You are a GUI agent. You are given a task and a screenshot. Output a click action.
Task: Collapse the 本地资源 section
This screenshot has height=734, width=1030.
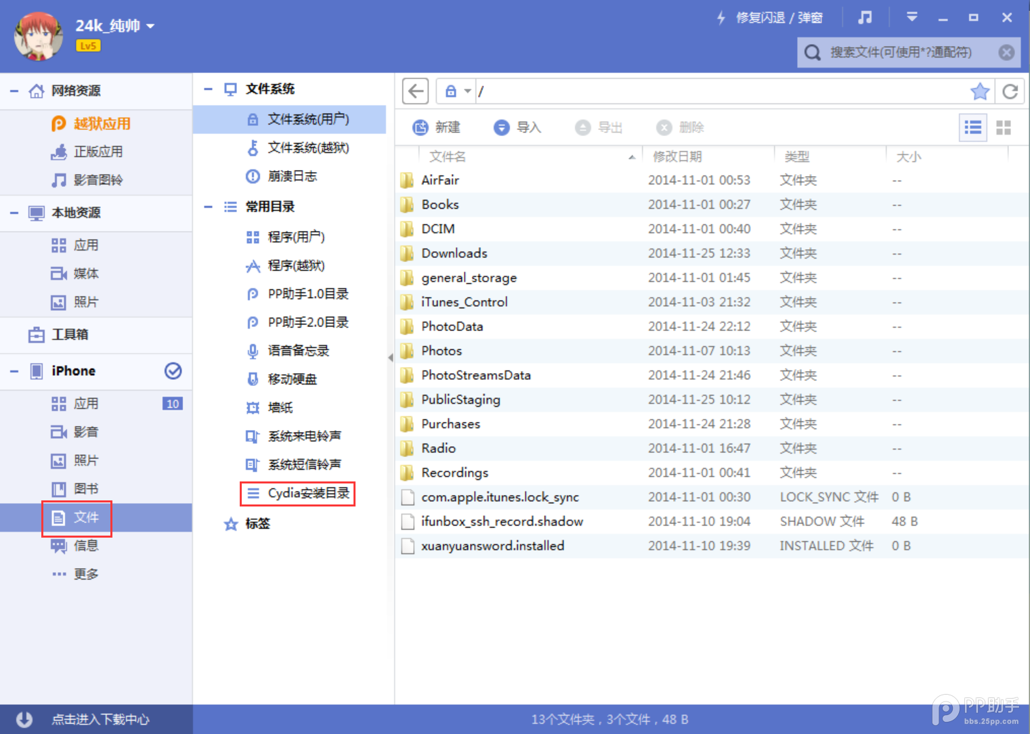tap(14, 213)
